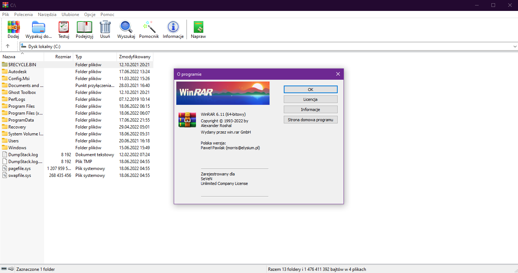518x273 pixels.
Task: Select the Users folder icon
Action: [x=5, y=141]
